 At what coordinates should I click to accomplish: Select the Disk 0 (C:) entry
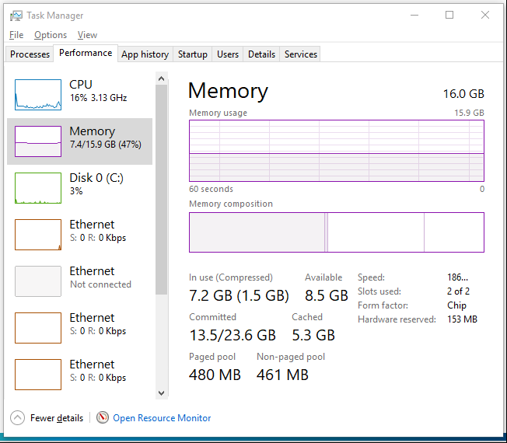coord(79,188)
